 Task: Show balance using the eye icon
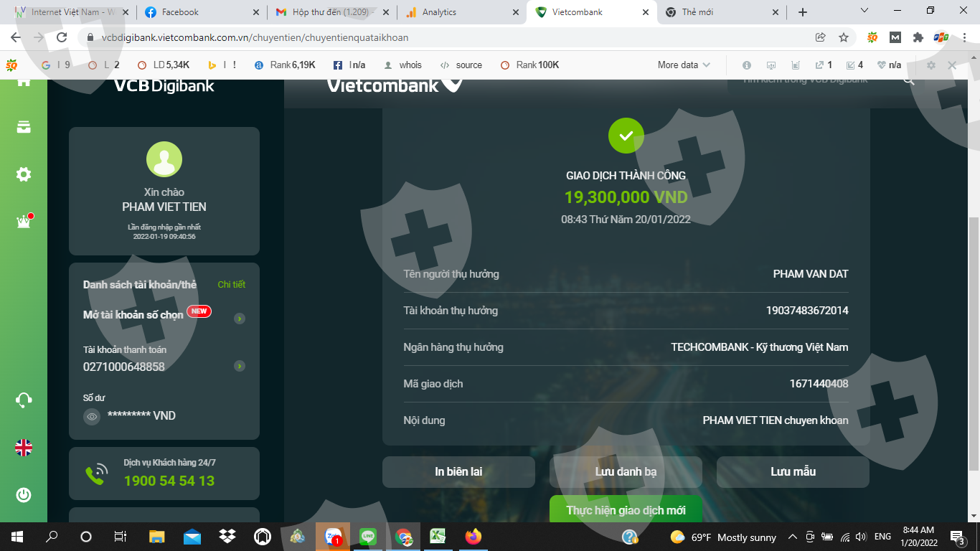coord(92,416)
